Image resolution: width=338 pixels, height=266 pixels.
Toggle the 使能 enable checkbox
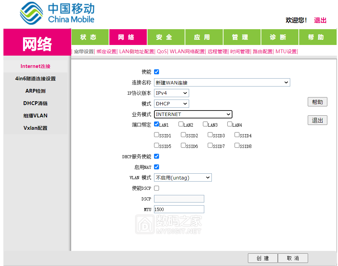pyautogui.click(x=156, y=72)
